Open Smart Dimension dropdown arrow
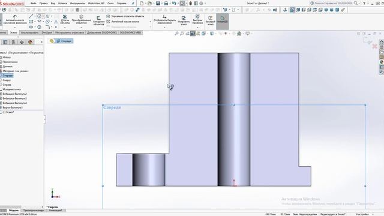 pos(15,27)
